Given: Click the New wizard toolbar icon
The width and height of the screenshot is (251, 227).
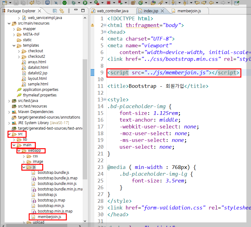Looking at the screenshot, I should pyautogui.click(x=5, y=2).
